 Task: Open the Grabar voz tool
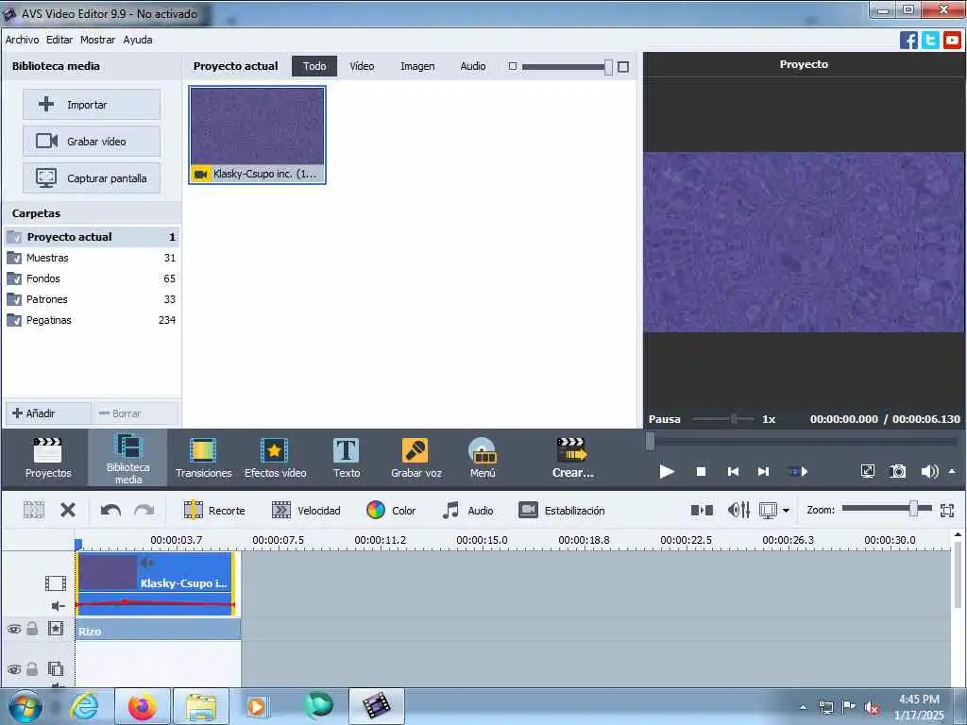[416, 458]
